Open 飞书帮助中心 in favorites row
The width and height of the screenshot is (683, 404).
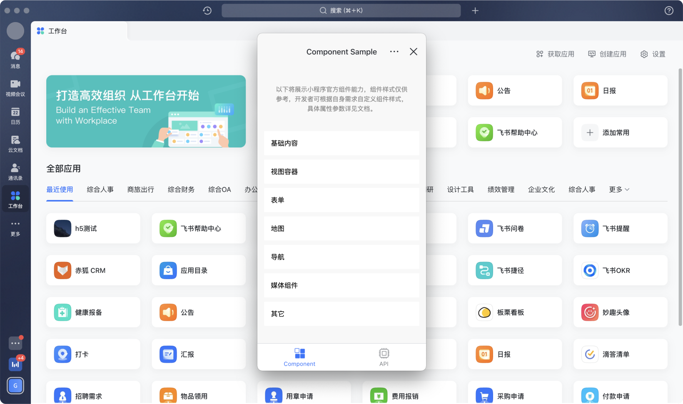point(515,132)
